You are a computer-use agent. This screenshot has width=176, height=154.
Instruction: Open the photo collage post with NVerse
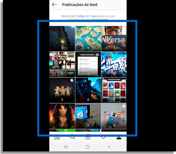coord(62,64)
